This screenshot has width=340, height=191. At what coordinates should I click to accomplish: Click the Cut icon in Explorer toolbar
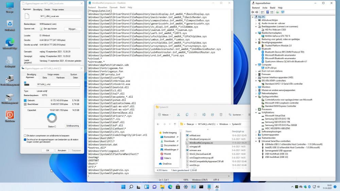178,115
